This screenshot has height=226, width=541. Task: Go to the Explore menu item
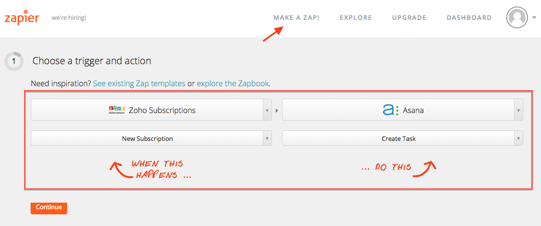coord(356,18)
